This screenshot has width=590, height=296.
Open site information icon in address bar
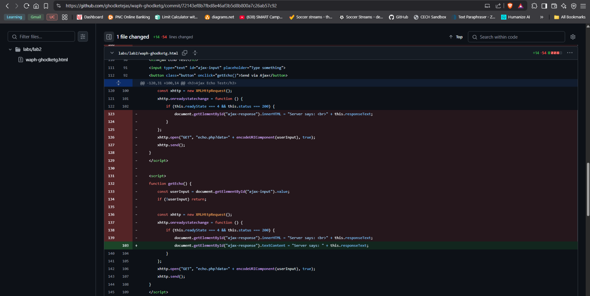pos(59,6)
